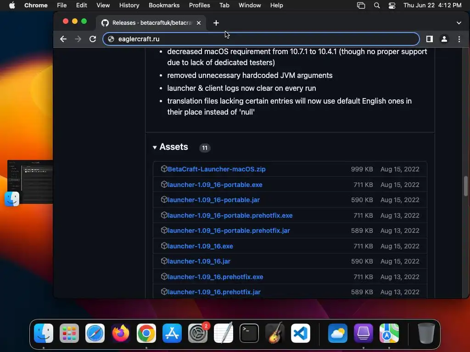
Task: Click the Stage Manager icon in menu bar
Action: tap(361, 5)
